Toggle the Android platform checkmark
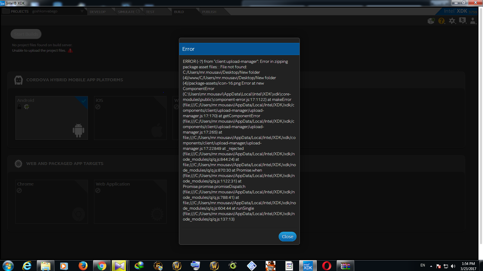Screen dimensions: 483x271 [83, 101]
